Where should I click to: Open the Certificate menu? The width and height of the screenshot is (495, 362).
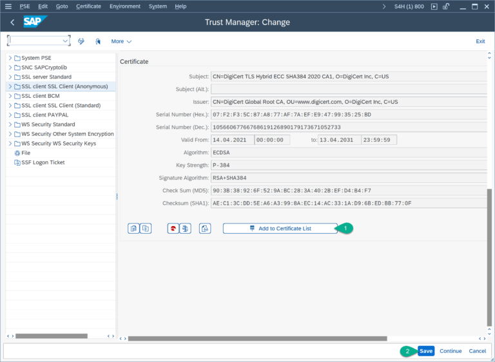pos(88,6)
